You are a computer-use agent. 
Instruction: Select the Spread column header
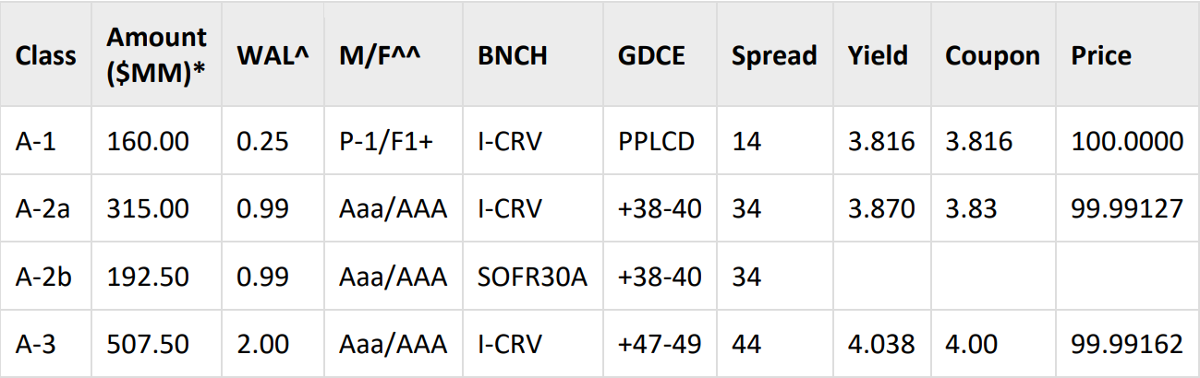tap(774, 56)
